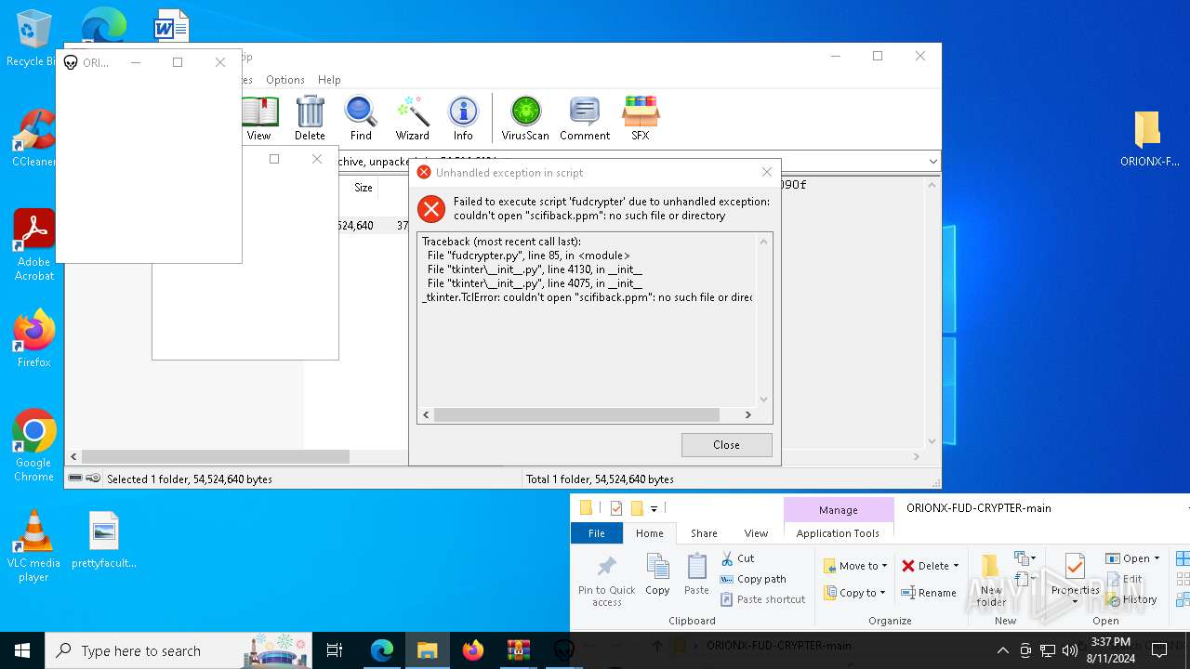
Task: Click the WinRAR file list horizontal scrollbar
Action: tap(216, 457)
